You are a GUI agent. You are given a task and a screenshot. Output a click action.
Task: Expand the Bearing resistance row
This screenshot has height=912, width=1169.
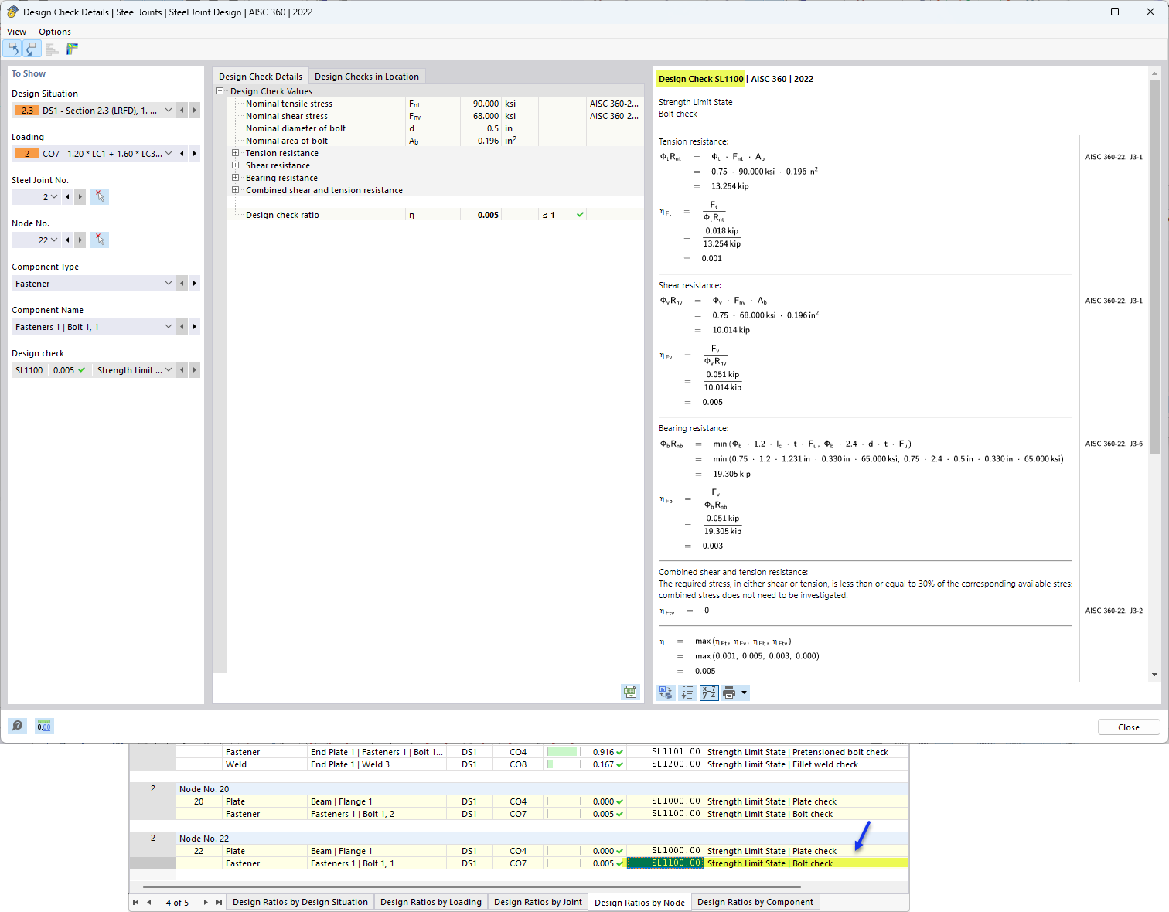[x=236, y=178]
